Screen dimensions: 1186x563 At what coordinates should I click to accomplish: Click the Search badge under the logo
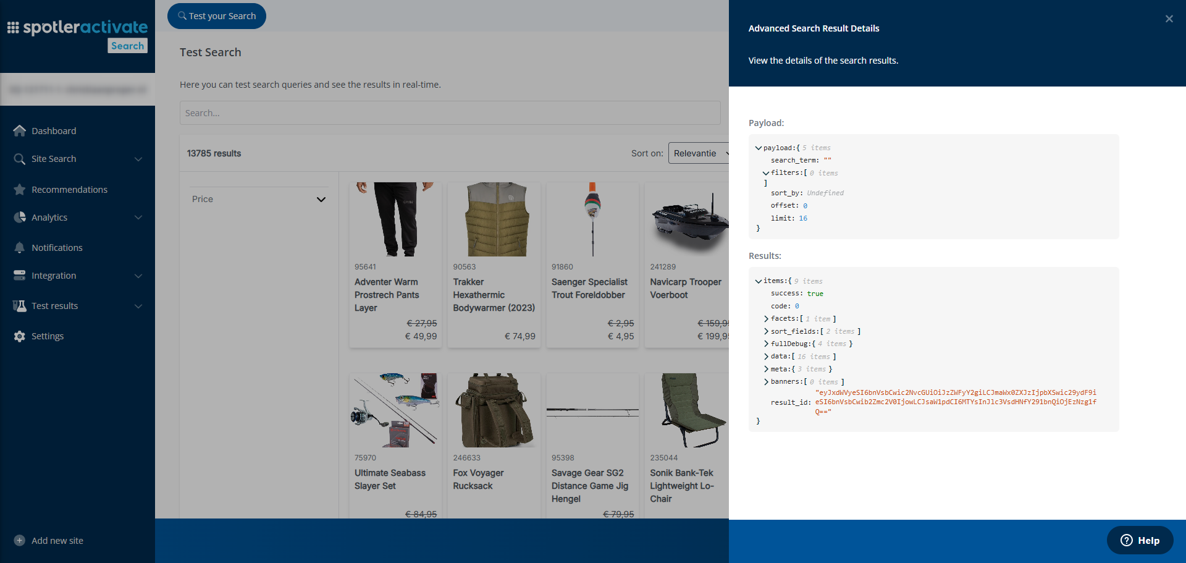127,46
